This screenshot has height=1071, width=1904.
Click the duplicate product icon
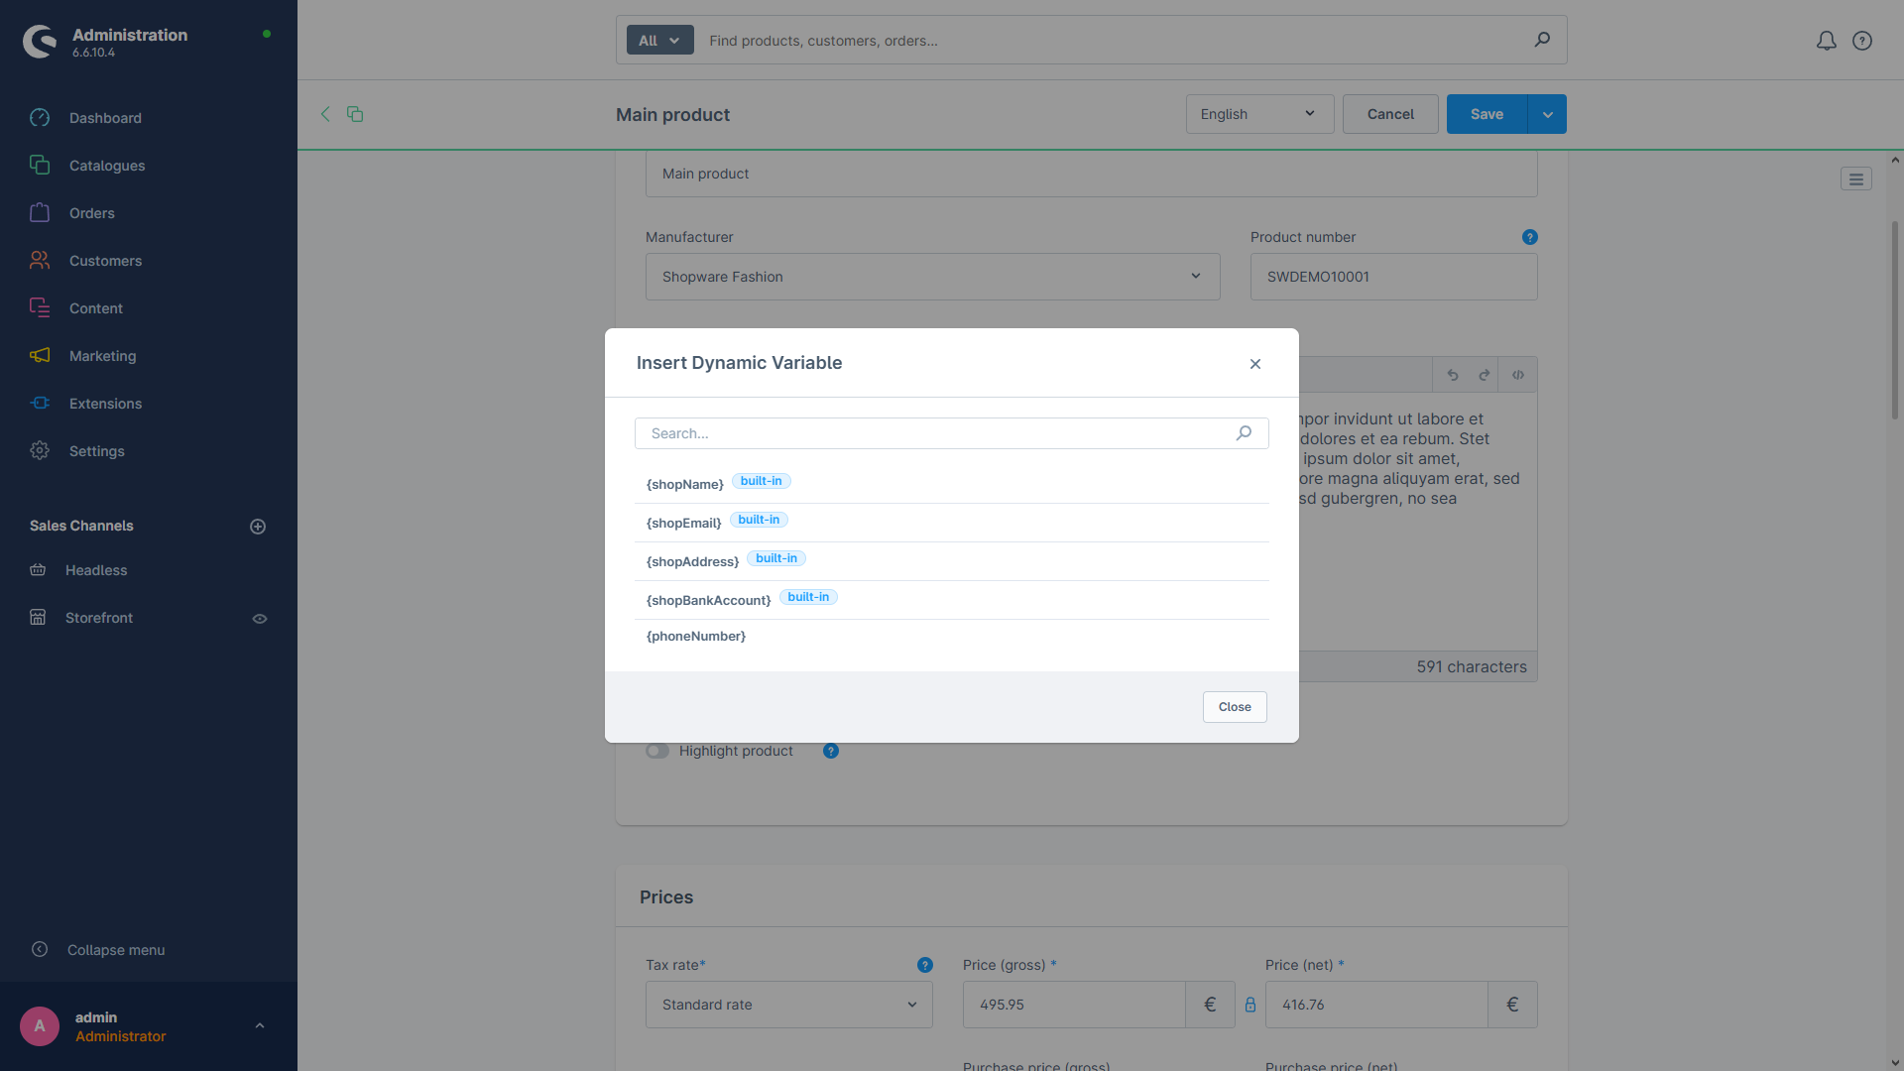pyautogui.click(x=355, y=114)
